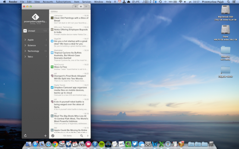
Task: Open the Services menu
Action: point(86,2)
